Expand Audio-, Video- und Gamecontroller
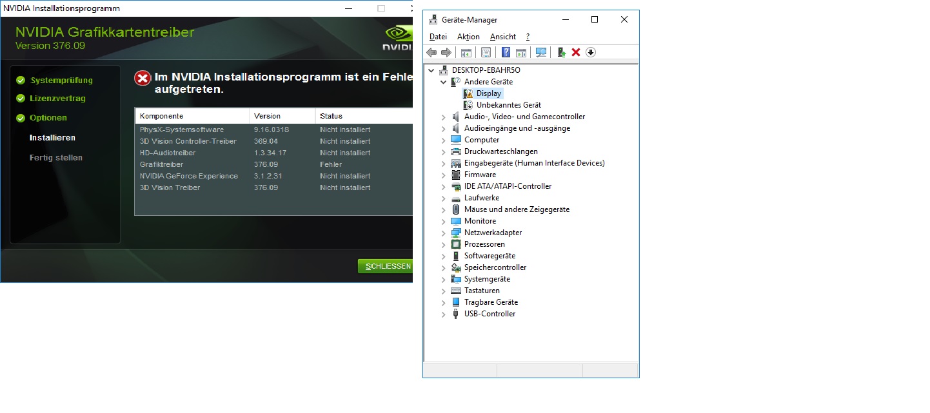Viewport: 930px width, 413px height. coord(444,117)
